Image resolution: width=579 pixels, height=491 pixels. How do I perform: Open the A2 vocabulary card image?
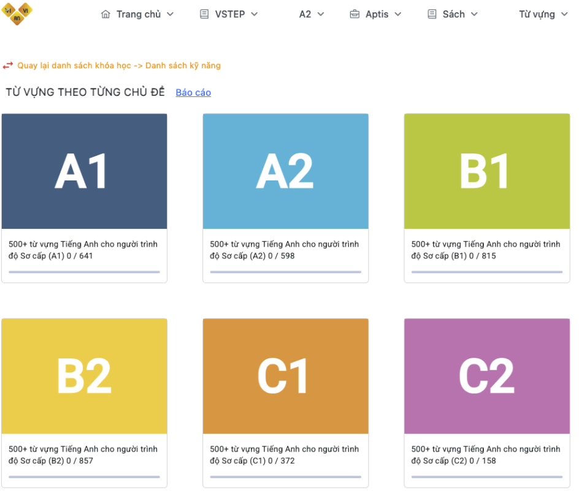(285, 171)
